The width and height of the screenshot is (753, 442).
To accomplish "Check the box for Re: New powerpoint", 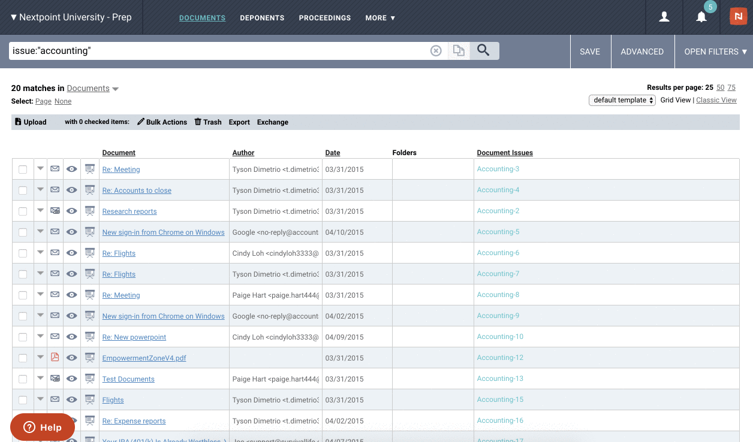I will pos(23,337).
